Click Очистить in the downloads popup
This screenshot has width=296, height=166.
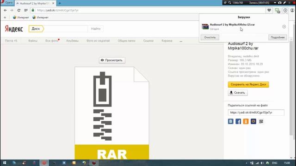(x=210, y=37)
